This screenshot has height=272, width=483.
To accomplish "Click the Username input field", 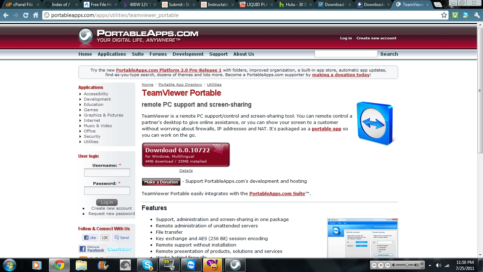I will pos(107,172).
